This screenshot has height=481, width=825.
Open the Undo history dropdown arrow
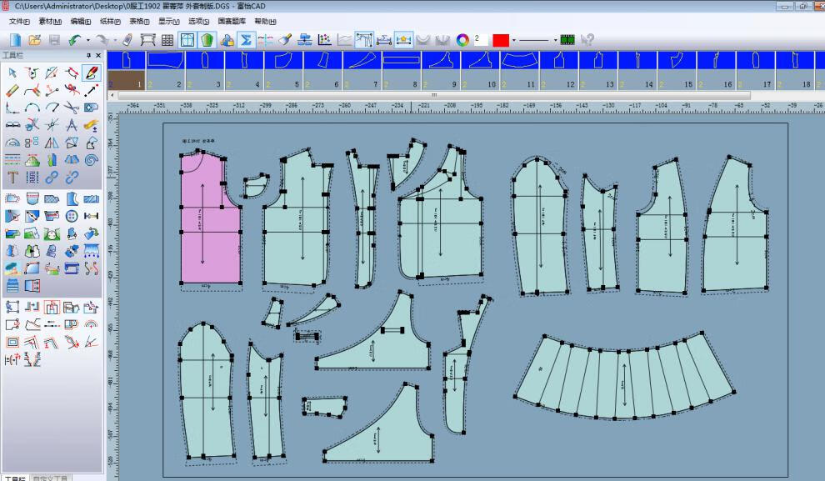pyautogui.click(x=87, y=39)
